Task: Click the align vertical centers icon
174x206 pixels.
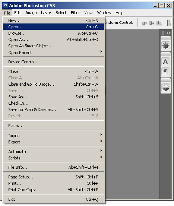Action: tap(152, 23)
